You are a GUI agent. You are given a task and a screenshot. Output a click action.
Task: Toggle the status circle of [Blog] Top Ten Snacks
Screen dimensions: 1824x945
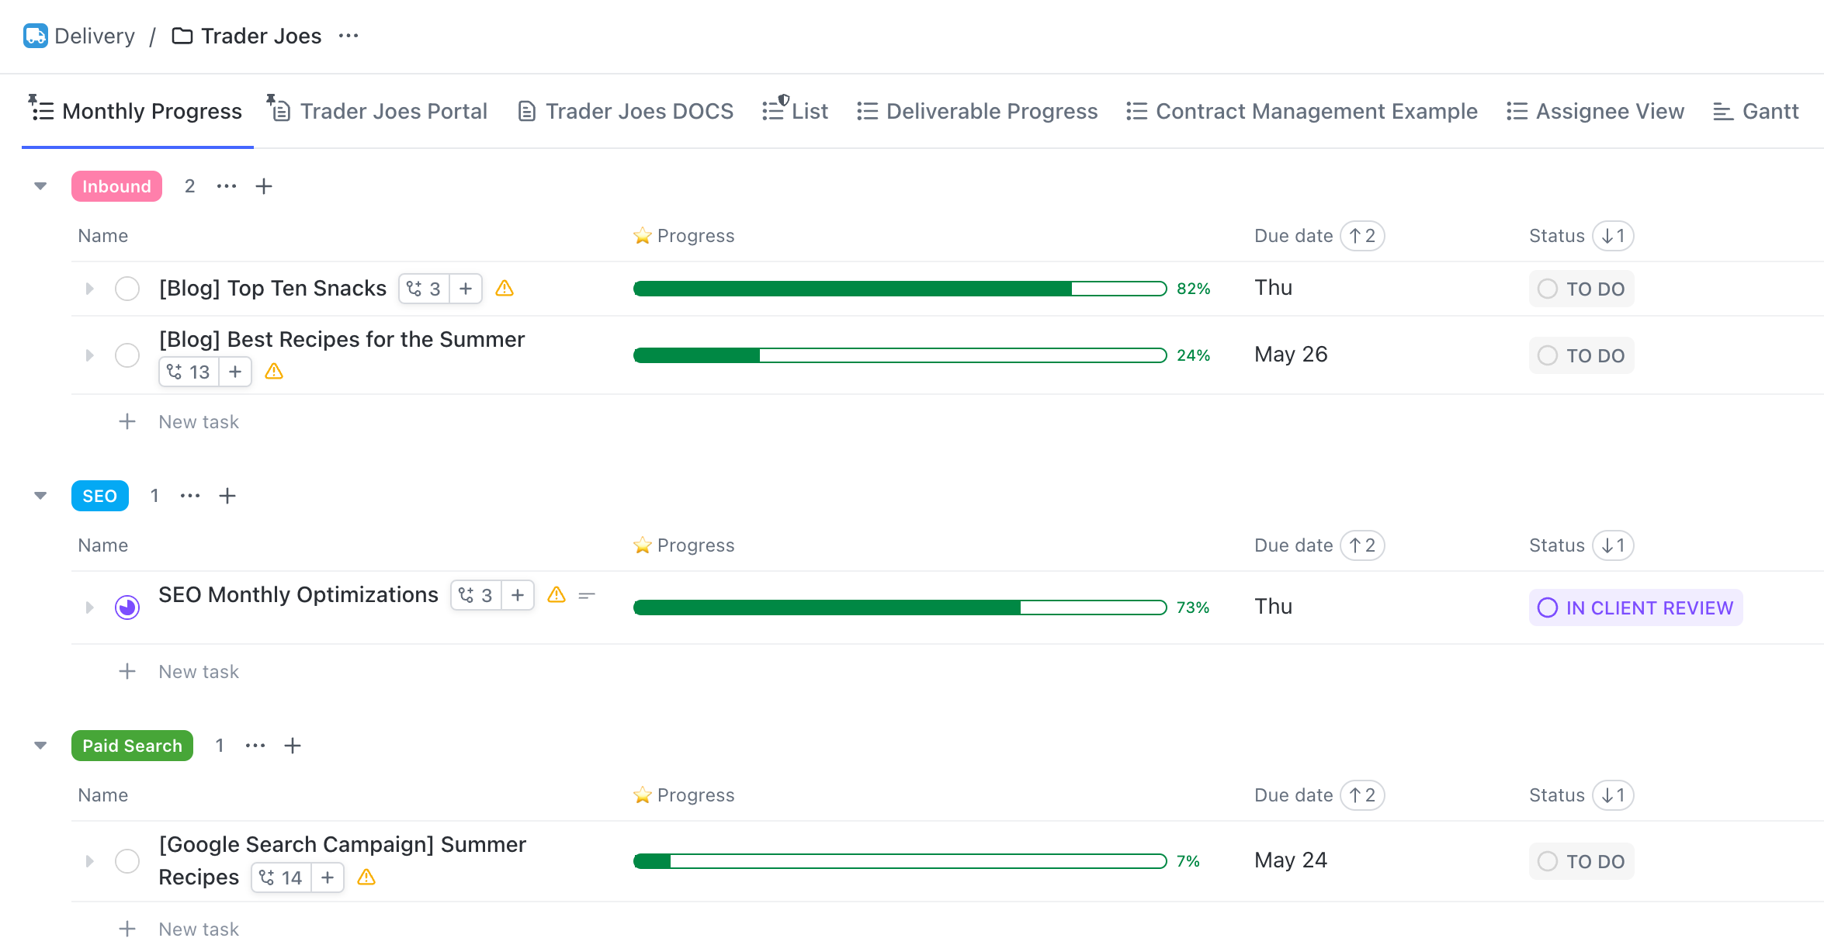click(x=127, y=288)
